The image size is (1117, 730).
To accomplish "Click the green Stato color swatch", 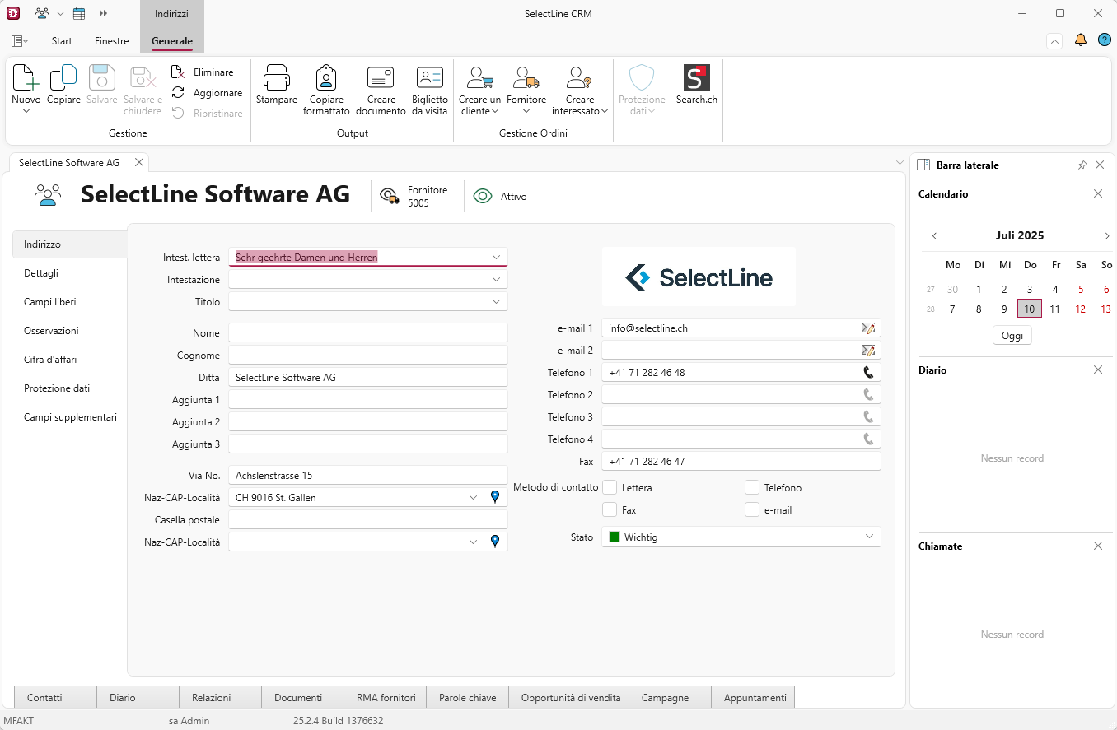I will [615, 537].
